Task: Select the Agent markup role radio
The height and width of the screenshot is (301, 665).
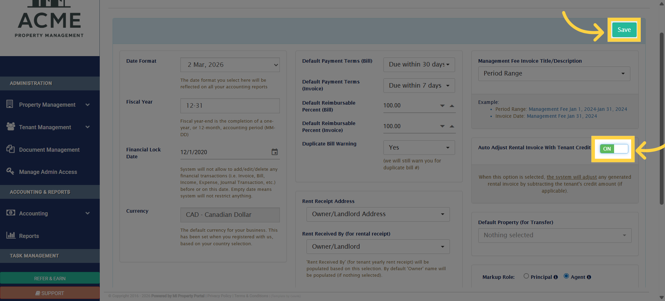Action: point(566,276)
